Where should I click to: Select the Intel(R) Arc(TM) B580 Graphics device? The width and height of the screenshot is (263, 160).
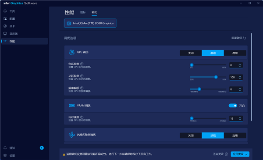coord(90,23)
